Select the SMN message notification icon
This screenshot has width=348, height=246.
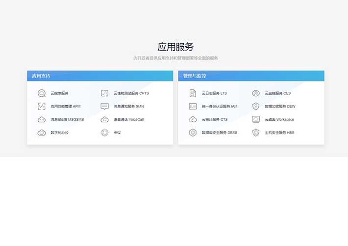pyautogui.click(x=104, y=107)
